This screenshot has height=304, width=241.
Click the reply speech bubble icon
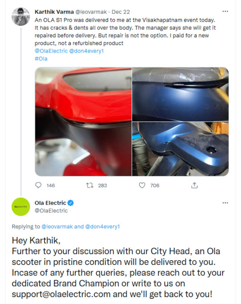click(x=39, y=185)
